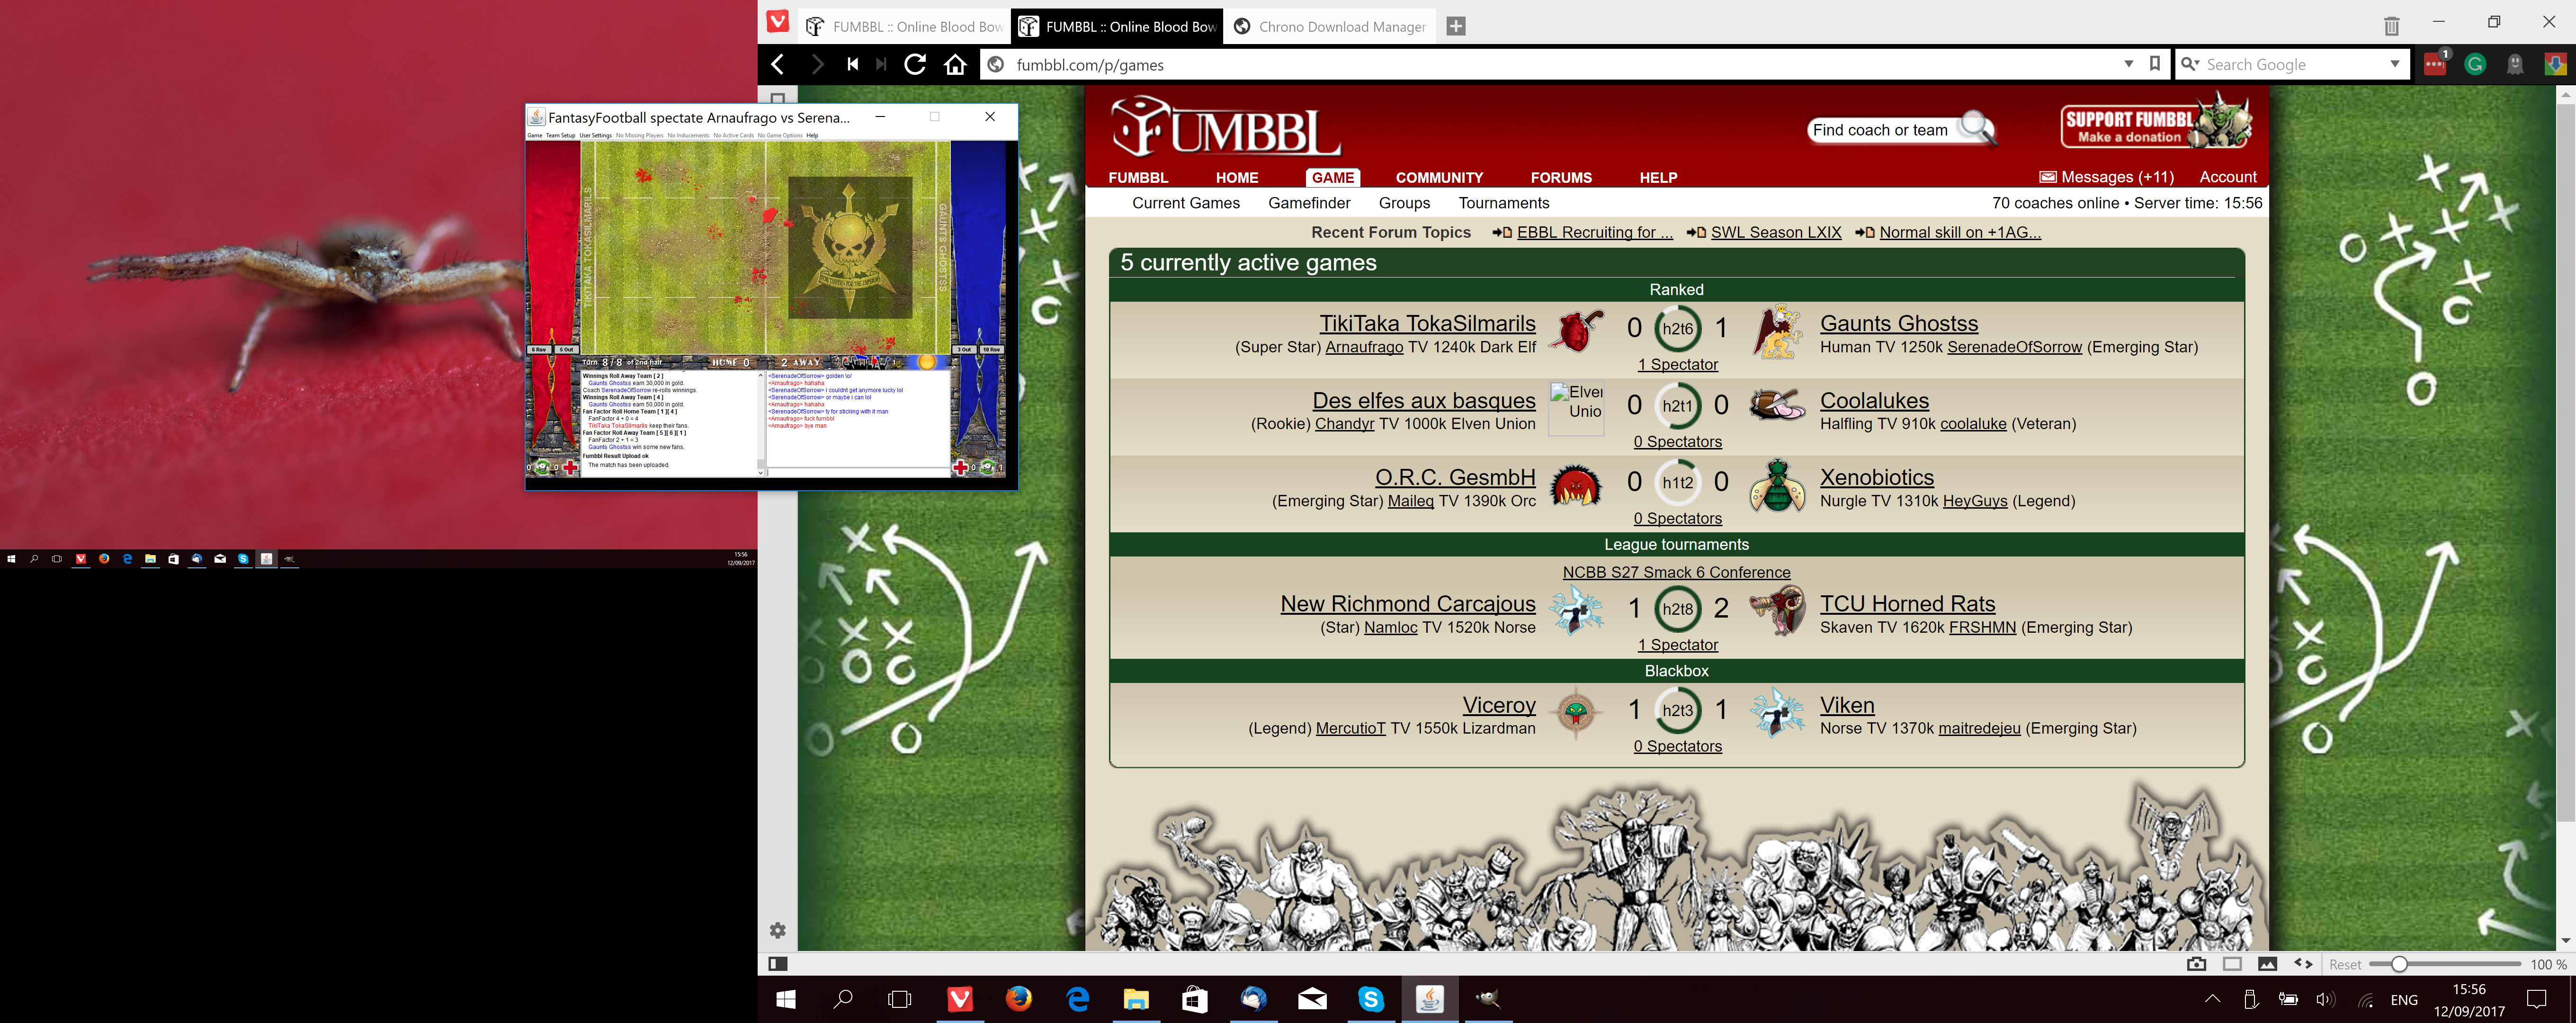Click the TikiTaka TokaSilmarils team logo
2576x1023 pixels.
(x=1577, y=331)
